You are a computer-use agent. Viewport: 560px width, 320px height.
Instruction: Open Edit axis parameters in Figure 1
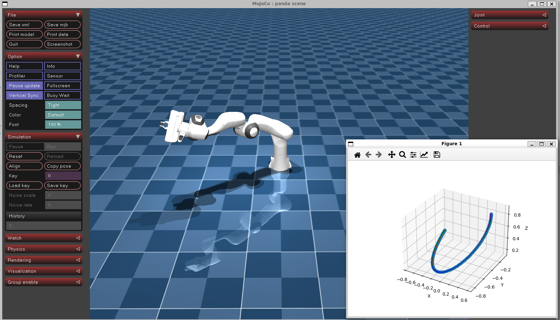pos(424,155)
